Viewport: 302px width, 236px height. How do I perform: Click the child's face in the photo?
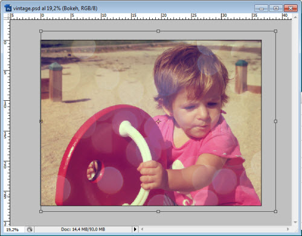coord(198,116)
